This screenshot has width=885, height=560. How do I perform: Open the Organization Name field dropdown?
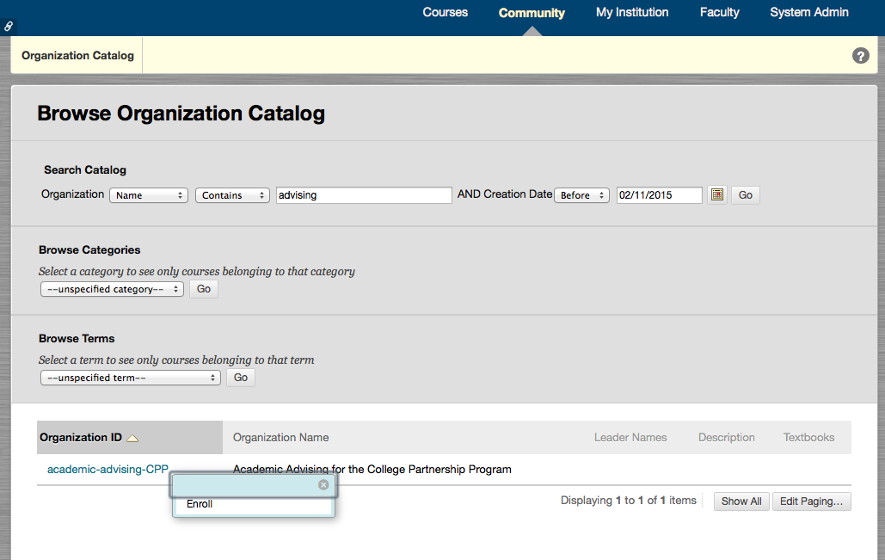pyautogui.click(x=149, y=195)
